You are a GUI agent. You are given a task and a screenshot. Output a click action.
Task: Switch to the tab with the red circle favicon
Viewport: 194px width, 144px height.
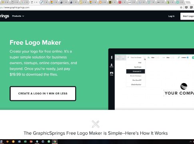coord(122,2)
